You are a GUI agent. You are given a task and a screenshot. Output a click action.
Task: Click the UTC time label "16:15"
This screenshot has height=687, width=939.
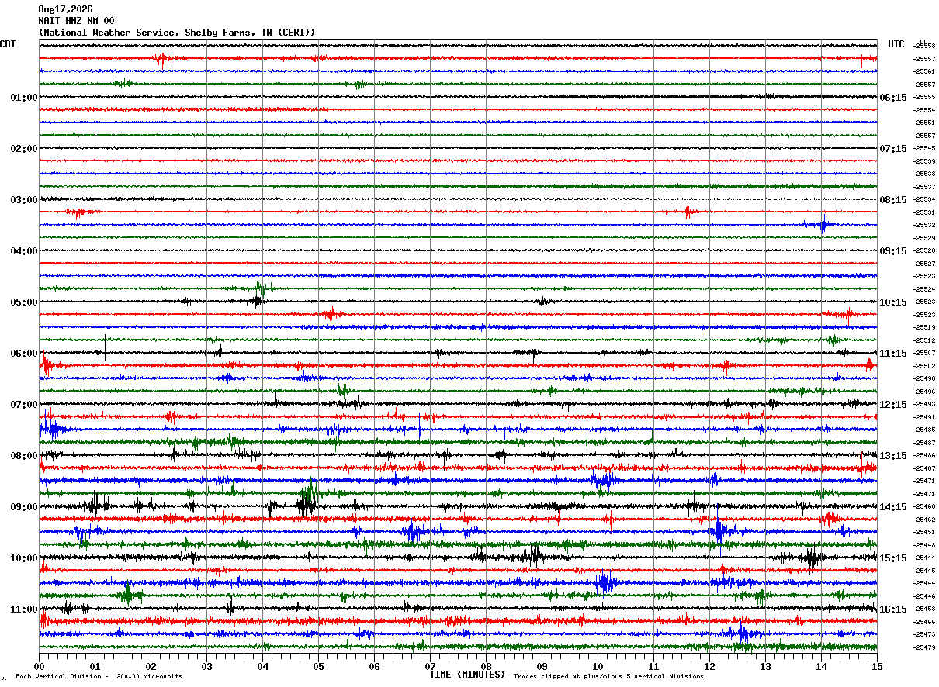[893, 609]
